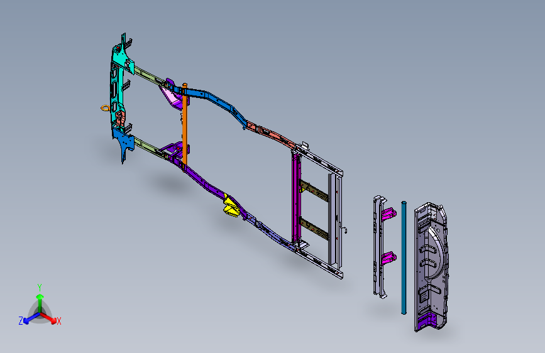Select the large grey stamped panel at right
Image resolution: width=545 pixels, height=353 pixels.
coord(431,266)
